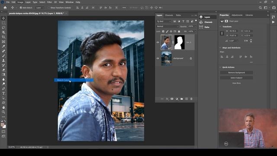This screenshot has width=277, height=156.
Task: Open the rotation angle dropdown
Action: pos(237,41)
